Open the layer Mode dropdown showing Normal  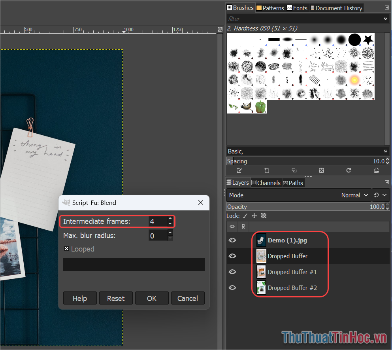coord(298,195)
